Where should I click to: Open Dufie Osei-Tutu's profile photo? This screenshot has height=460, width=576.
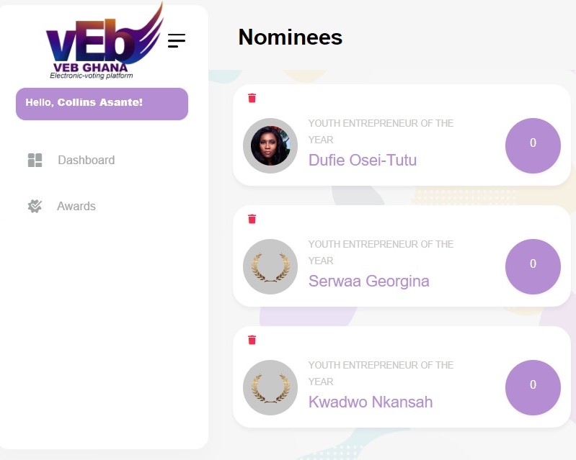270,145
